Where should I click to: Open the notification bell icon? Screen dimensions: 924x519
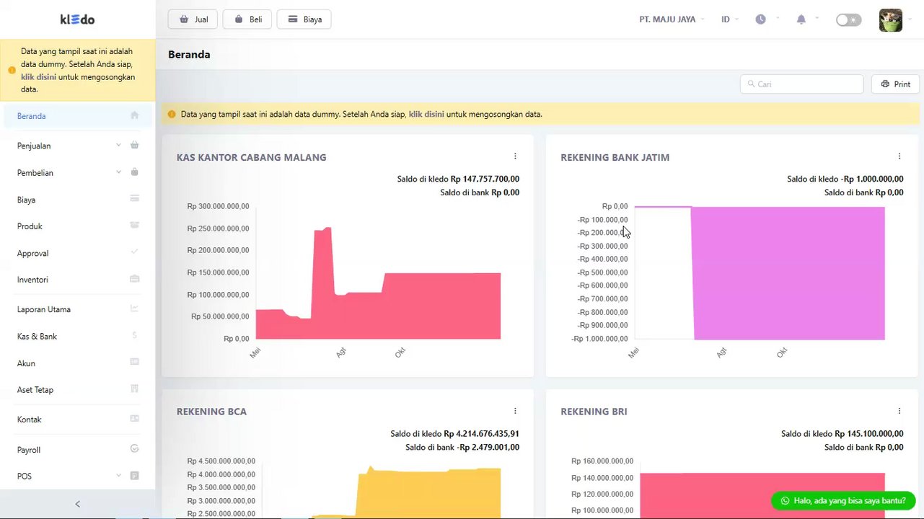point(801,19)
